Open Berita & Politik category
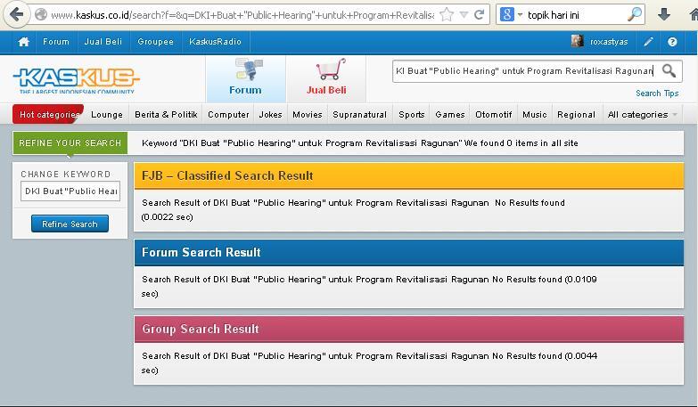This screenshot has width=698, height=407. pyautogui.click(x=166, y=115)
